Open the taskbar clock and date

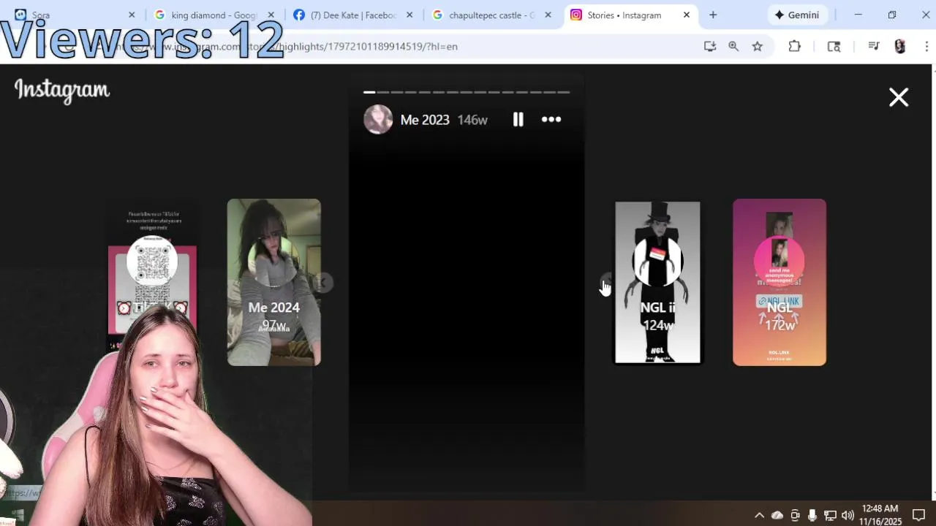[x=880, y=515]
